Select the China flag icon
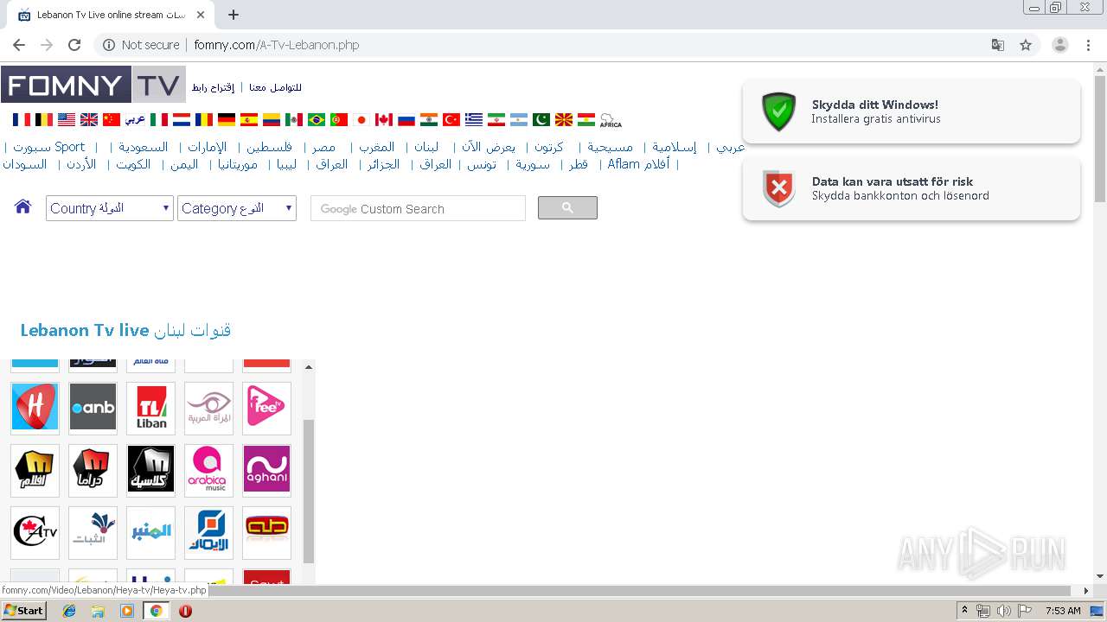1107x622 pixels. (112, 119)
